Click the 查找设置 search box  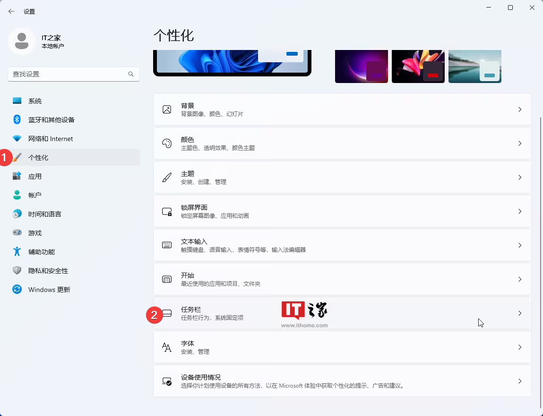point(73,74)
